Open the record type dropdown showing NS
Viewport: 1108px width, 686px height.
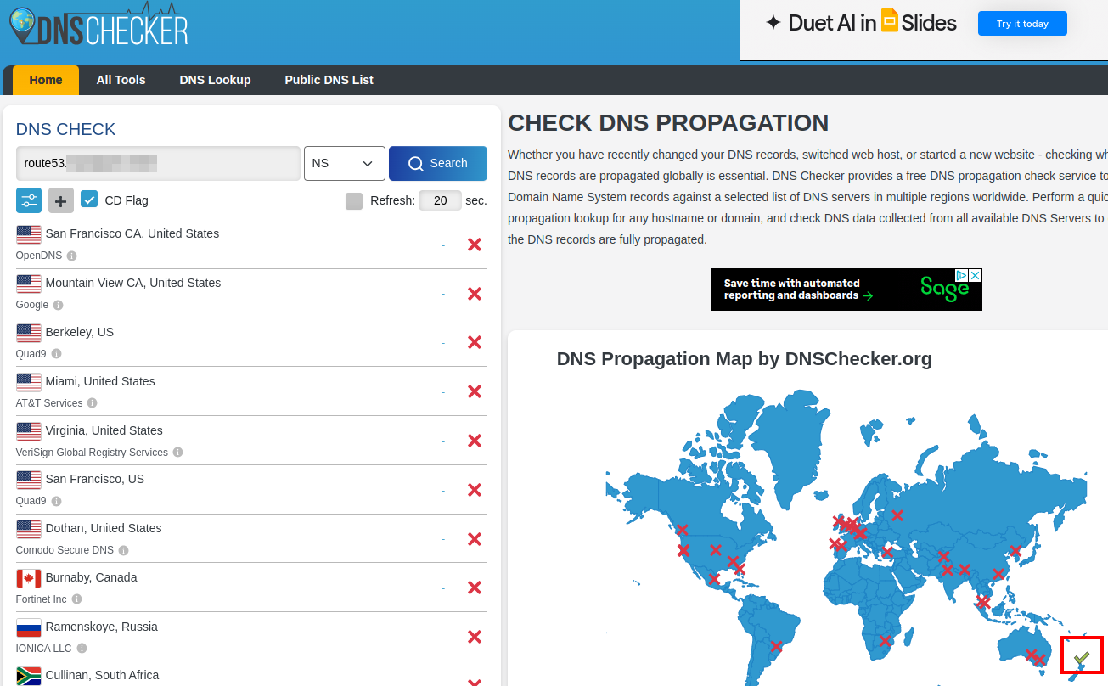(344, 162)
